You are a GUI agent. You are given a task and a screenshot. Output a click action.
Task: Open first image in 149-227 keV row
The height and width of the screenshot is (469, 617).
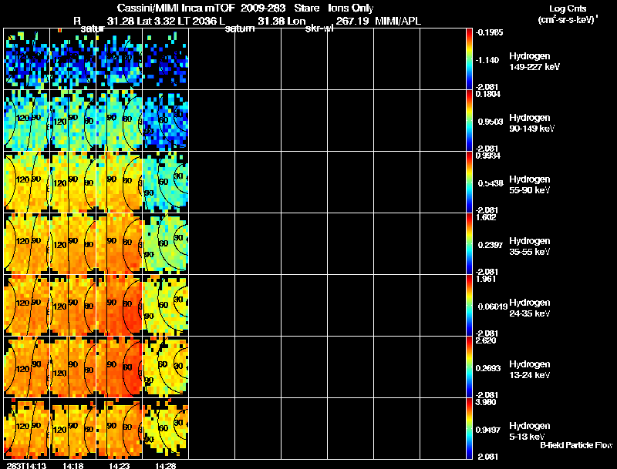click(26, 59)
